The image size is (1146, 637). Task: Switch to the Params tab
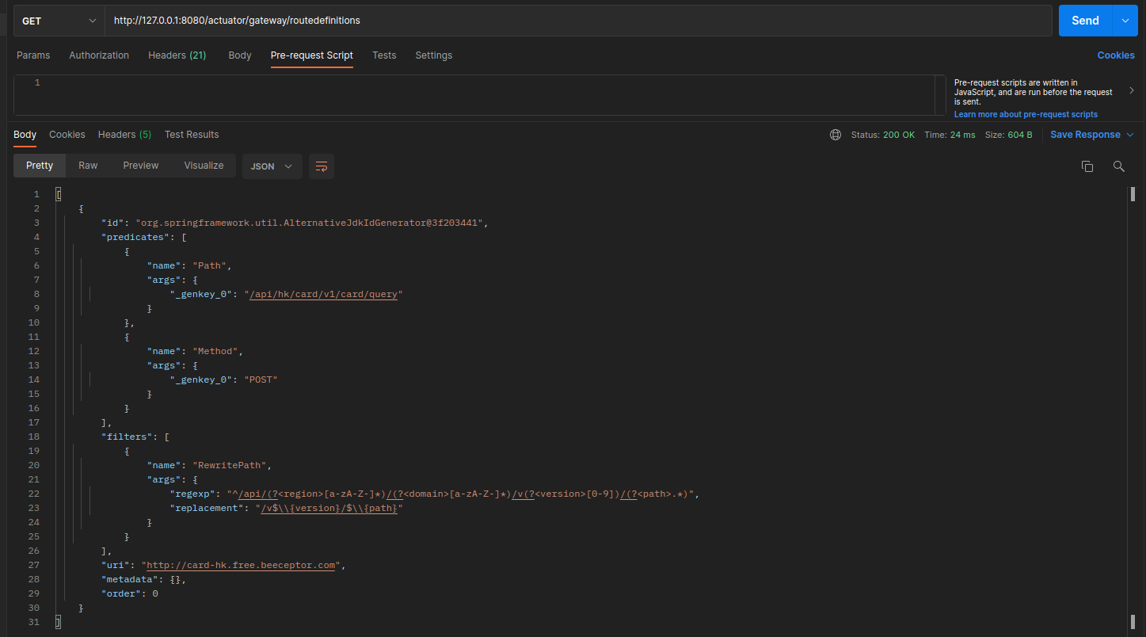coord(33,55)
